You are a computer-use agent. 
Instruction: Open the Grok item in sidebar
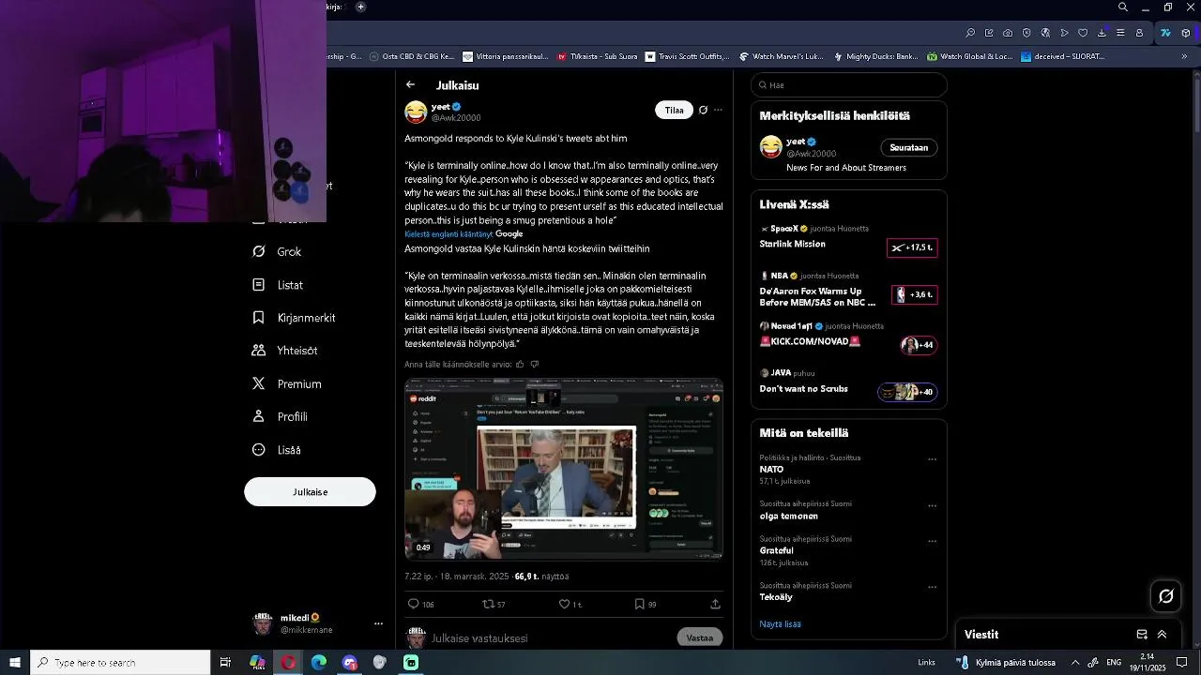coord(277,251)
